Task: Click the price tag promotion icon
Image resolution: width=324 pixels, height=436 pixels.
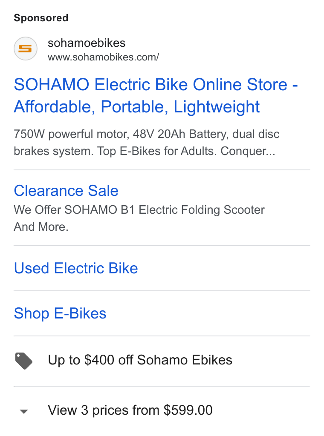Action: tap(23, 361)
